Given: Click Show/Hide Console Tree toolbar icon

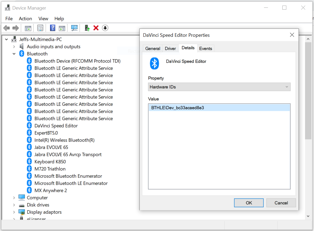Looking at the screenshot, I should (x=28, y=28).
